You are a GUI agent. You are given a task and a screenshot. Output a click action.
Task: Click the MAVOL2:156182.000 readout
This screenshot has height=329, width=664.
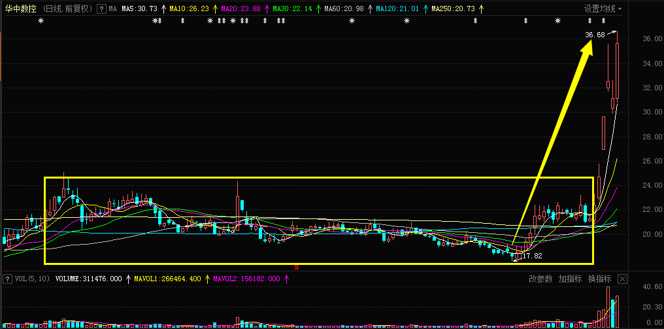point(247,279)
